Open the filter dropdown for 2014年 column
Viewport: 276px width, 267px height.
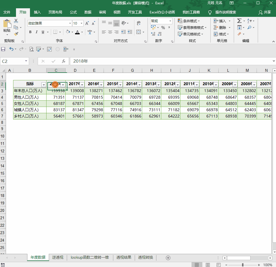coord(139,85)
